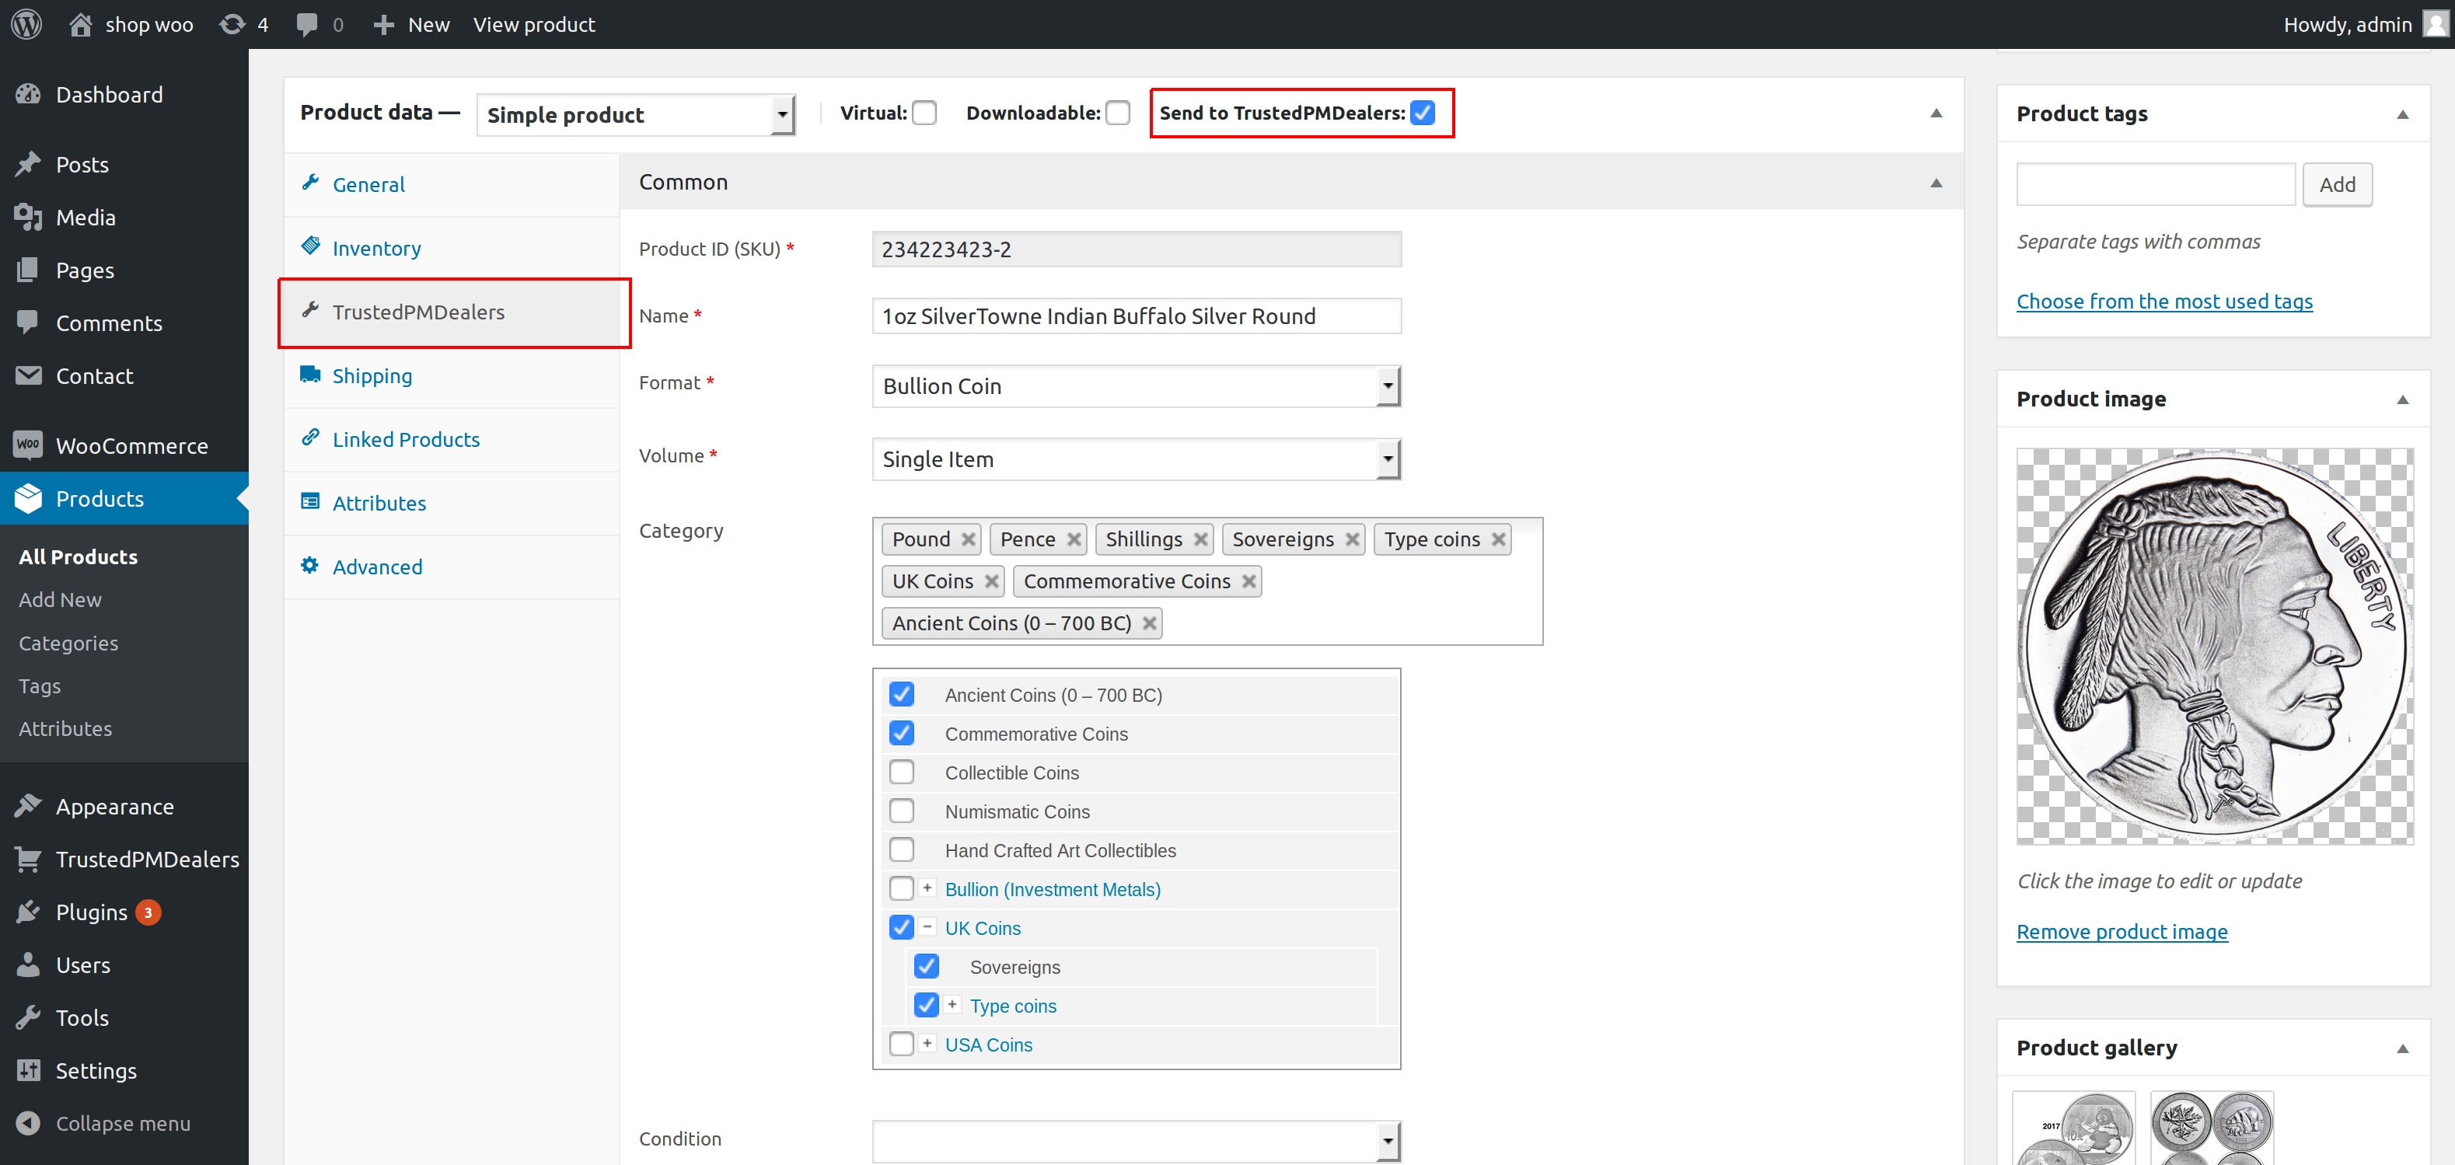Click the Shipping tab icon
The height and width of the screenshot is (1165, 2455).
click(x=310, y=375)
